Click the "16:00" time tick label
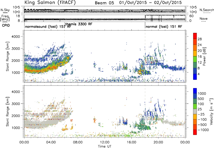 coord(131,142)
